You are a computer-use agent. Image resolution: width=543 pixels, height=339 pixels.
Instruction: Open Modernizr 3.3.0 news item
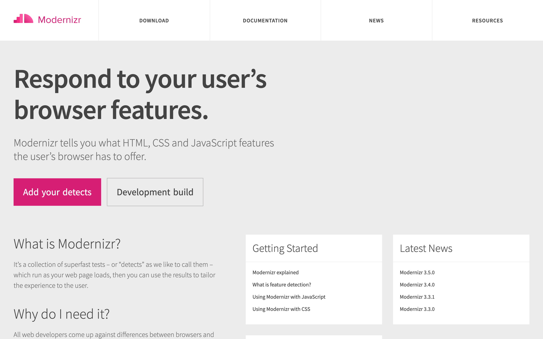[417, 309]
